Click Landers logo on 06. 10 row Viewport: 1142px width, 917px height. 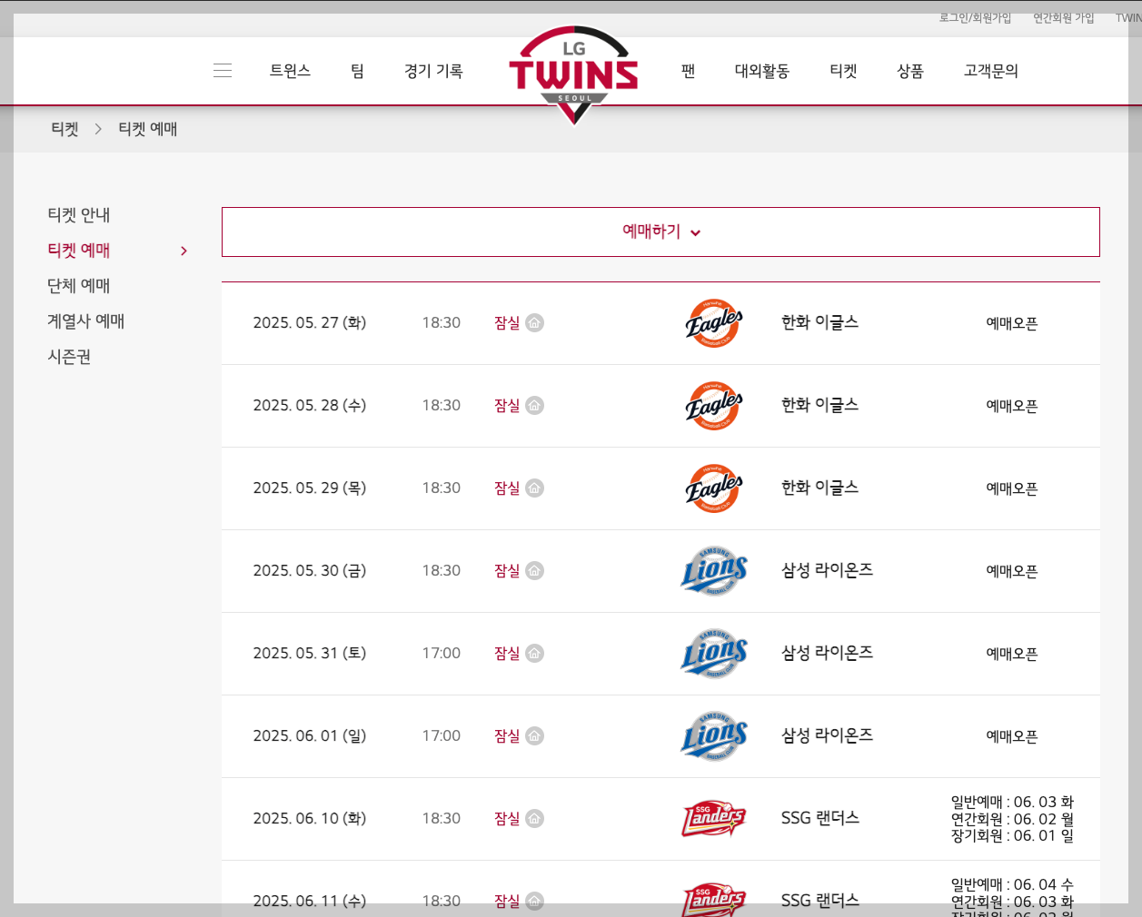[714, 819]
